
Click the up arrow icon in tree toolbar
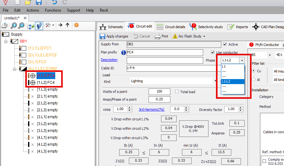click(67, 25)
